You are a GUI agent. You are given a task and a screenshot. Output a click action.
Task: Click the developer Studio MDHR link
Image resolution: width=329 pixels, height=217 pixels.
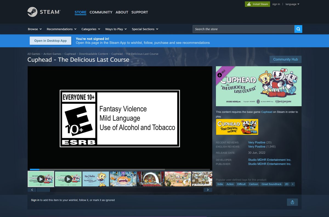click(270, 160)
